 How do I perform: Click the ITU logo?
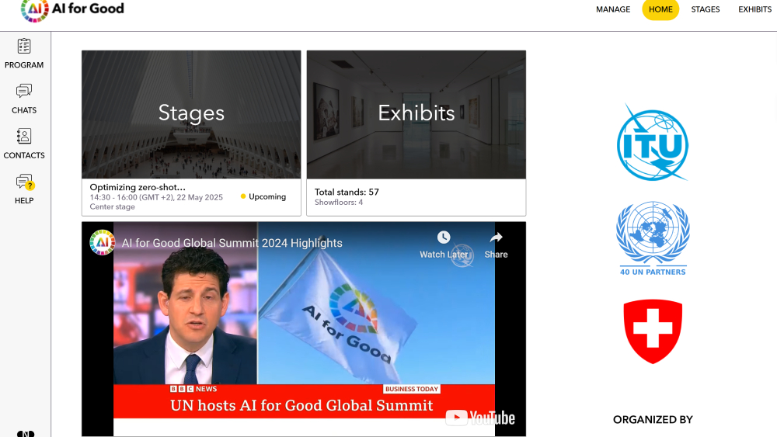pyautogui.click(x=653, y=143)
